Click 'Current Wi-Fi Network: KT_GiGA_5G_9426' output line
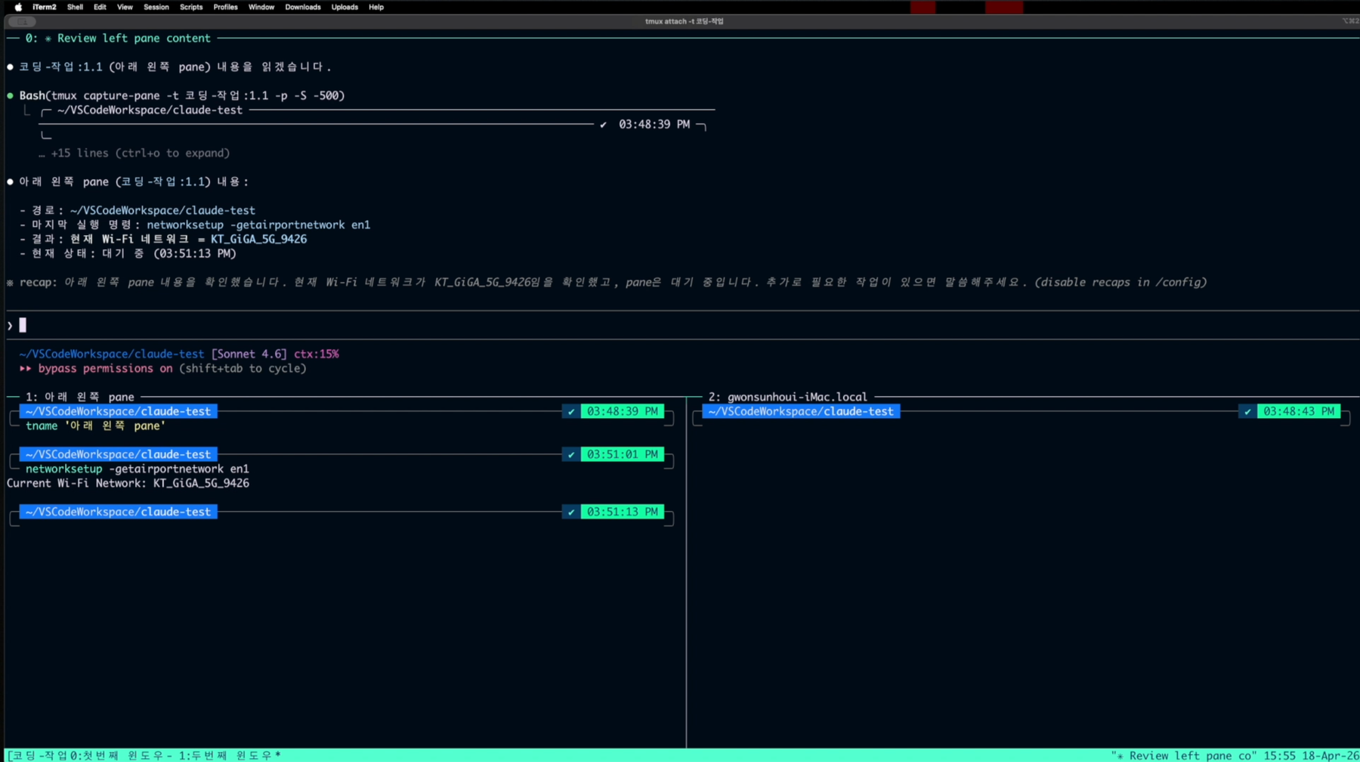The image size is (1360, 762). (128, 483)
